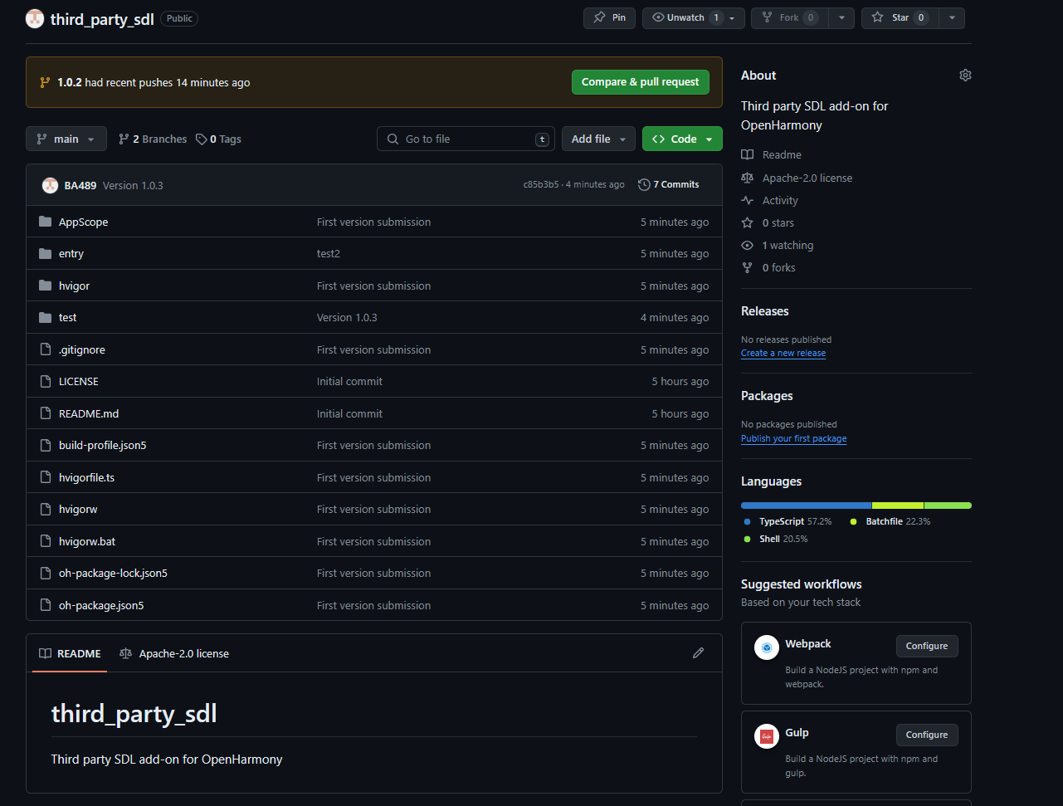View the 7 Commits history
Screen dimensions: 1063x806
pos(669,184)
